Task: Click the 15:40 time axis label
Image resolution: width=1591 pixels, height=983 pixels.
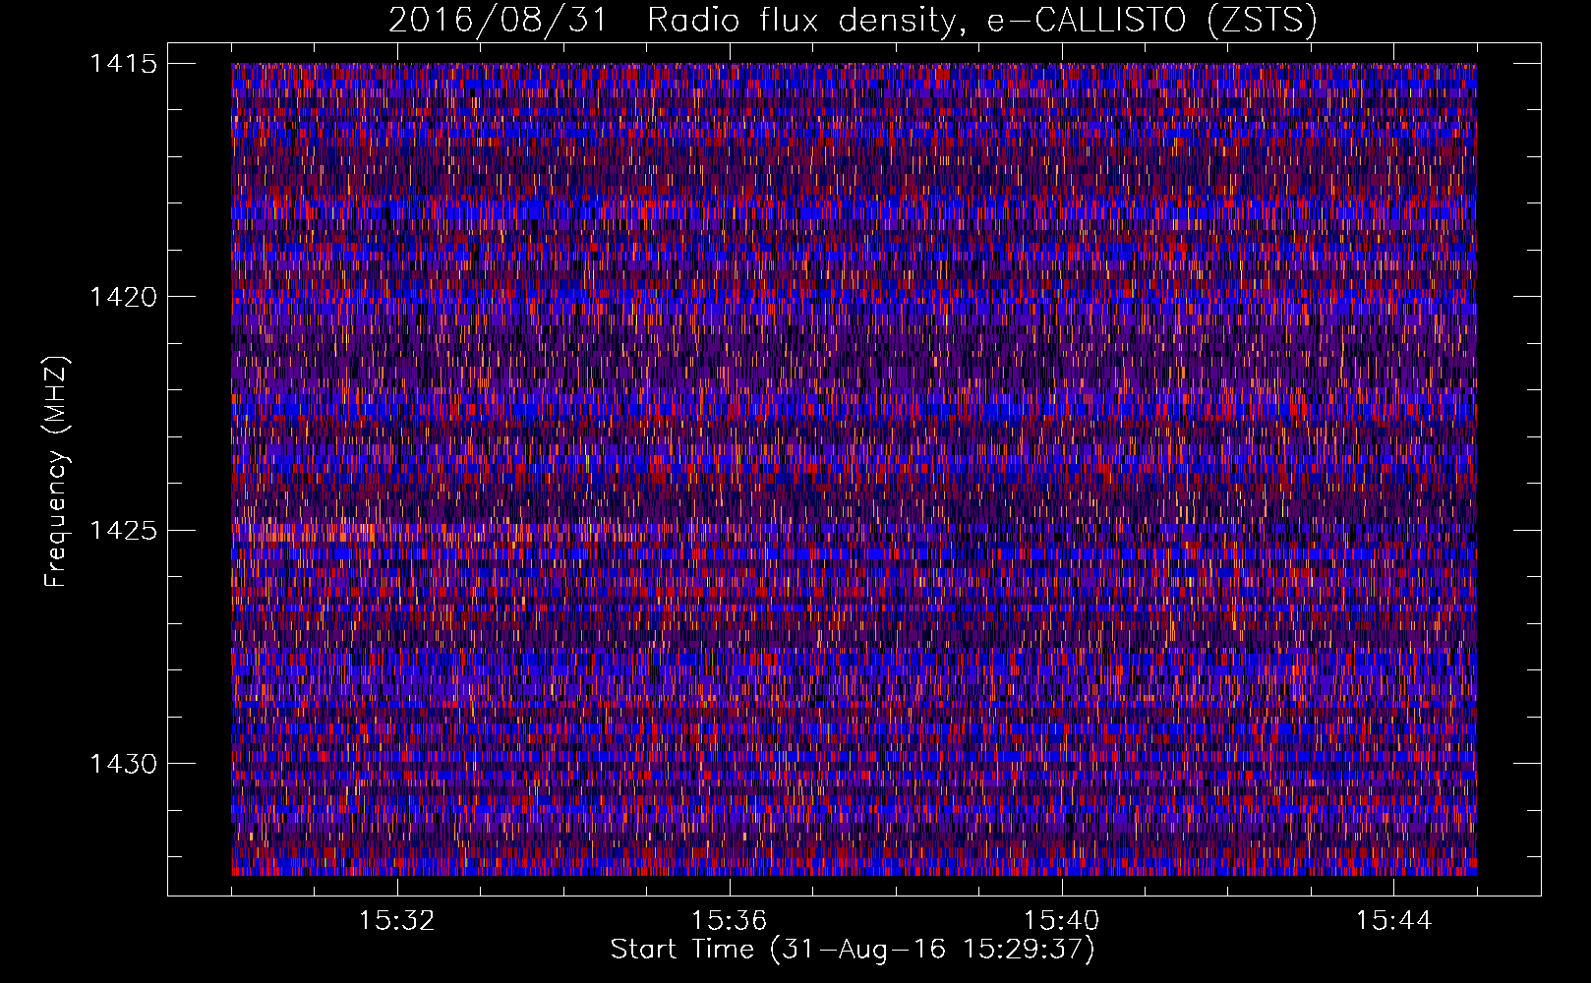Action: point(1061,921)
